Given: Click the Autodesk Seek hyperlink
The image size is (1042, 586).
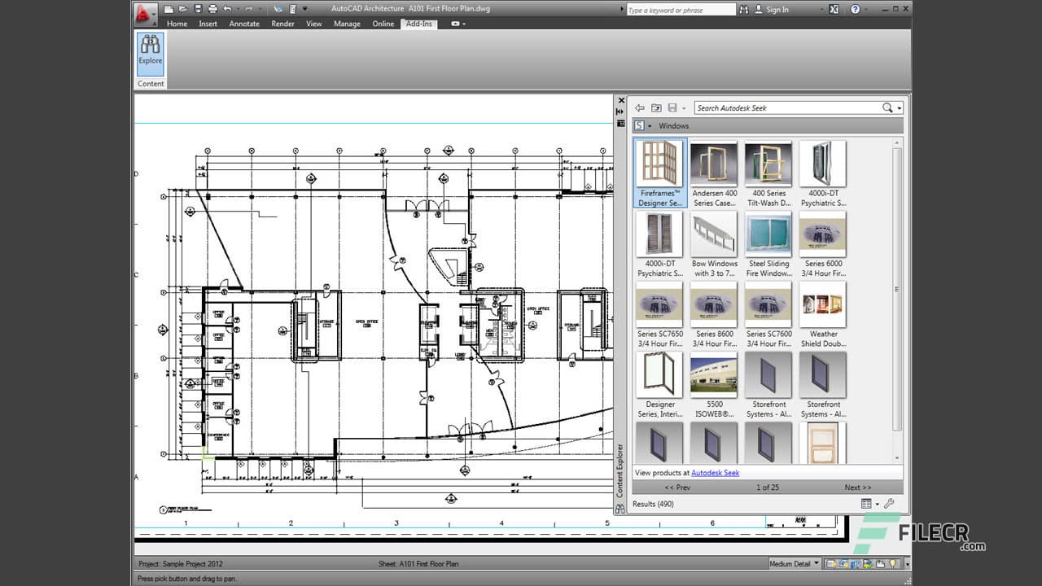Looking at the screenshot, I should point(715,472).
